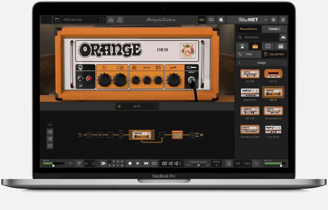Click the share/export preset icon
Screen dimensions: 328x210
click(120, 19)
